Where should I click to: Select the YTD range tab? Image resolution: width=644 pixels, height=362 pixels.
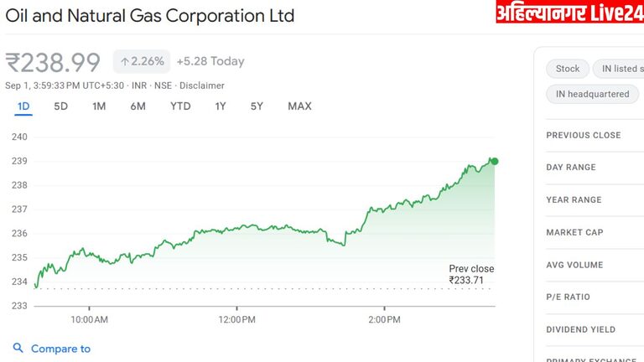180,106
